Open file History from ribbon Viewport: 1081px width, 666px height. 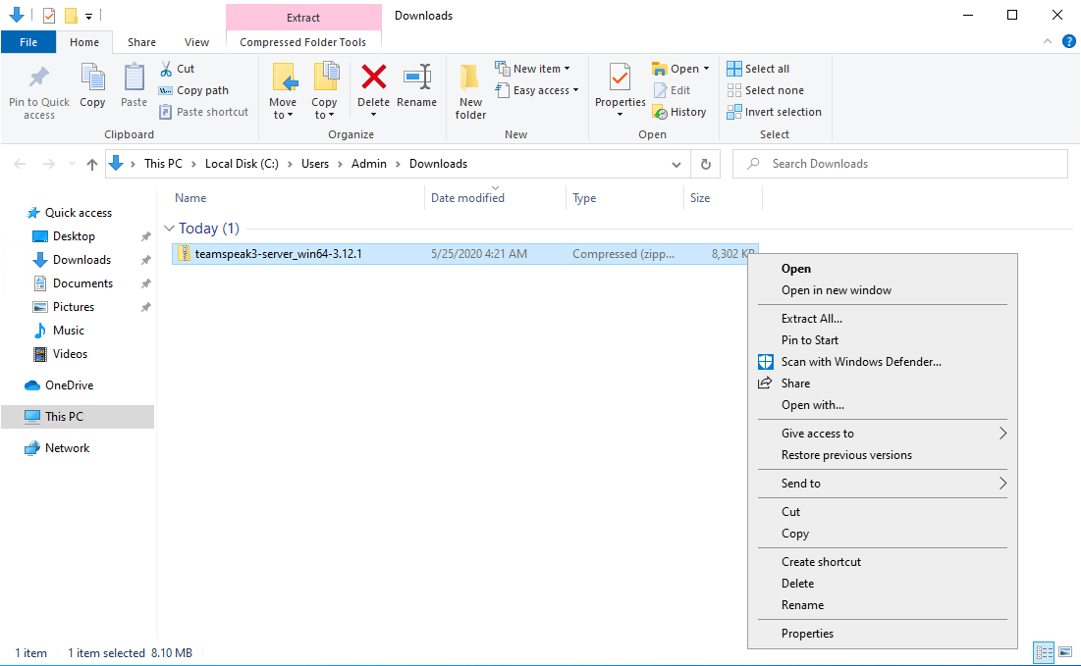(x=679, y=112)
